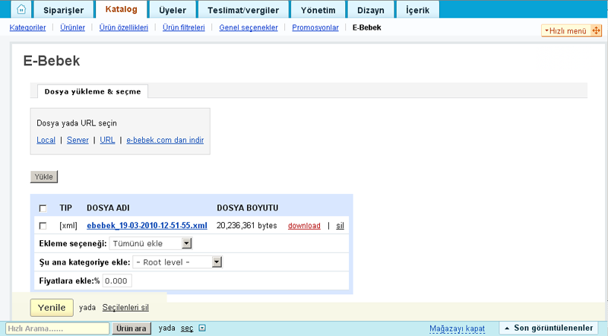Click sil to delete the xml file
The height and width of the screenshot is (336, 608).
click(x=340, y=226)
